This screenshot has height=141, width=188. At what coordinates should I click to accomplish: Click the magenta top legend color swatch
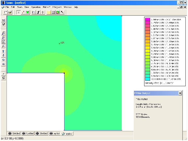click(148, 19)
